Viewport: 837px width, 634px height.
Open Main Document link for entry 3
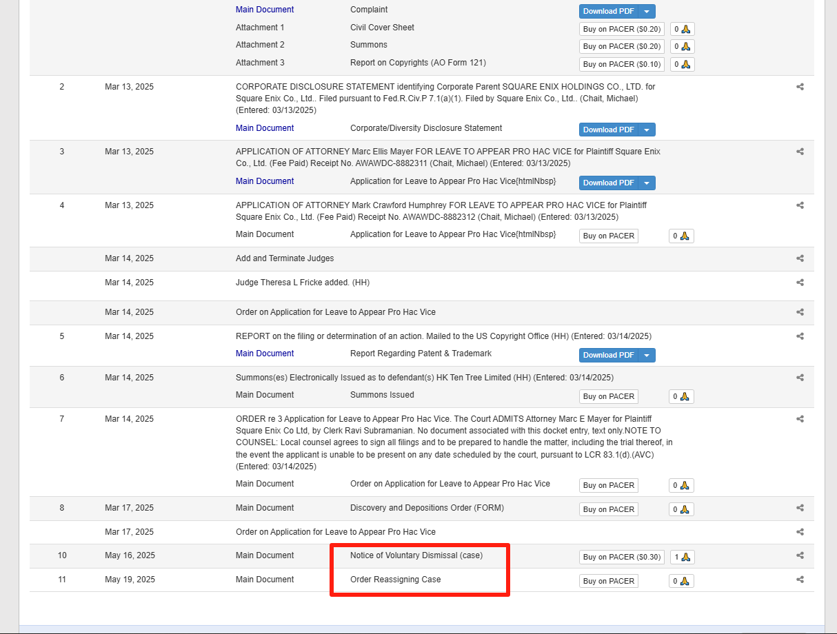(265, 181)
